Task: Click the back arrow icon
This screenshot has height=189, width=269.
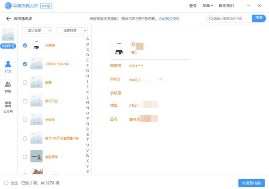Action: [x=9, y=18]
